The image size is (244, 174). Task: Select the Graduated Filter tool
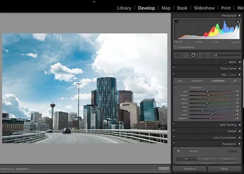(201, 55)
